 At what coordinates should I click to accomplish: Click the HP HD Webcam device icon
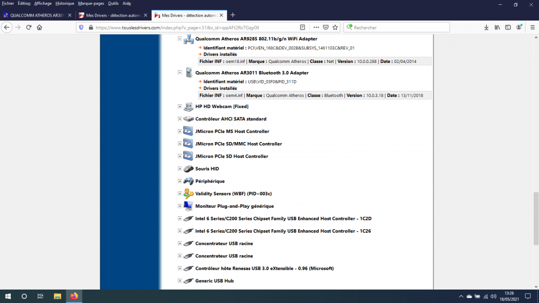click(x=188, y=107)
